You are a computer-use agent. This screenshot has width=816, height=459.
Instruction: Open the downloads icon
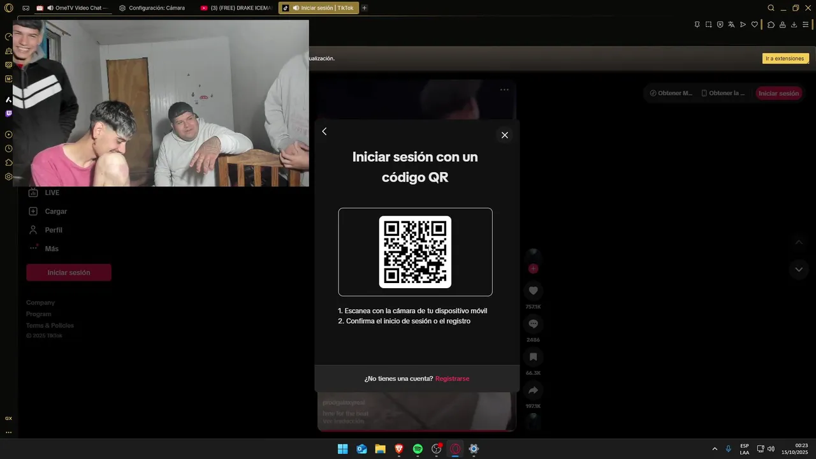pos(794,24)
